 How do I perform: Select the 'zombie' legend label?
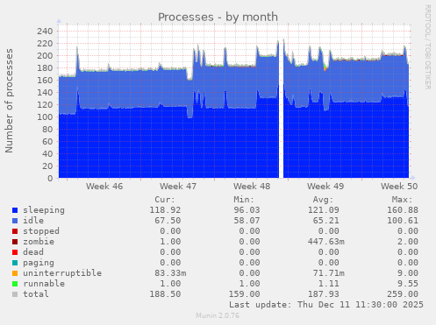39,242
